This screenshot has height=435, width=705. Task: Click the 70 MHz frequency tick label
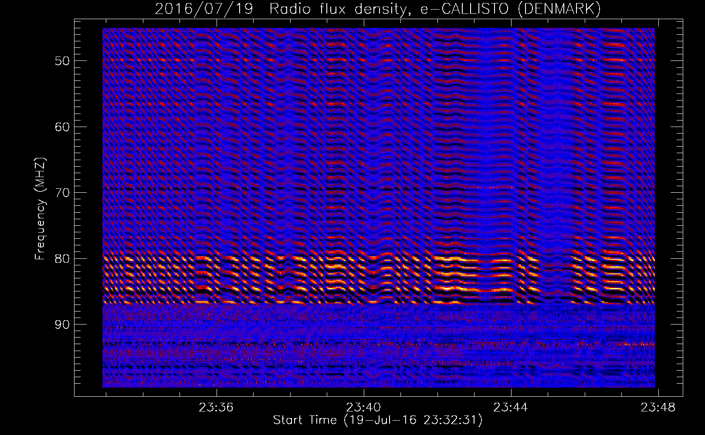tap(62, 193)
